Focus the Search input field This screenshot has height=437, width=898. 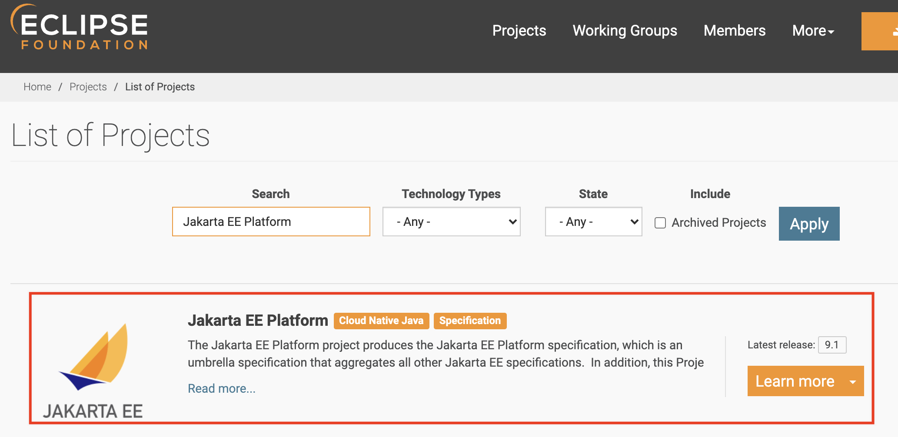[x=271, y=222]
